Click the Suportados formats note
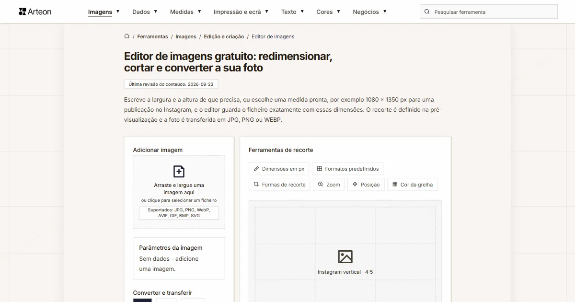This screenshot has width=575, height=302. [x=179, y=213]
